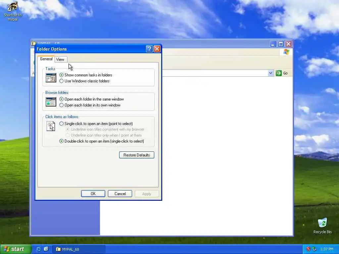Image resolution: width=339 pixels, height=254 pixels.
Task: Launch Internet Explorer from Quick Launch
Action: point(38,249)
